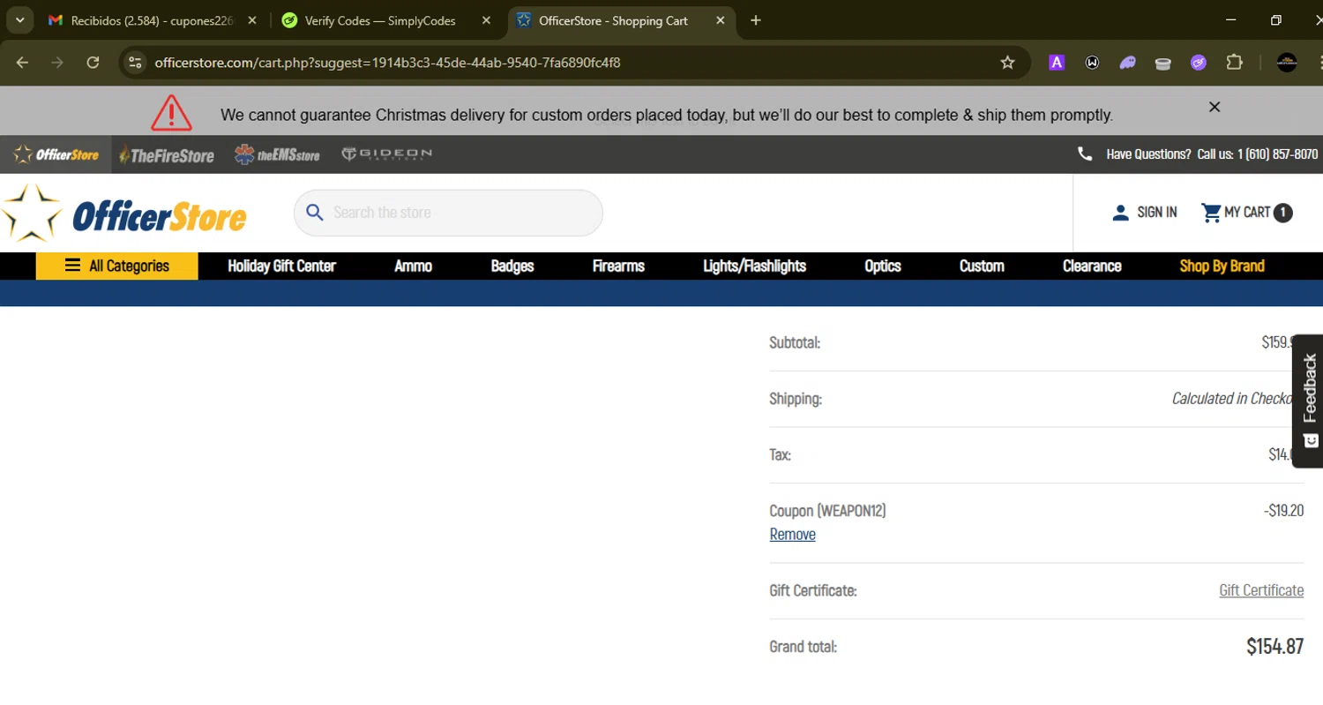
Task: Open a new browser tab
Action: tap(756, 20)
